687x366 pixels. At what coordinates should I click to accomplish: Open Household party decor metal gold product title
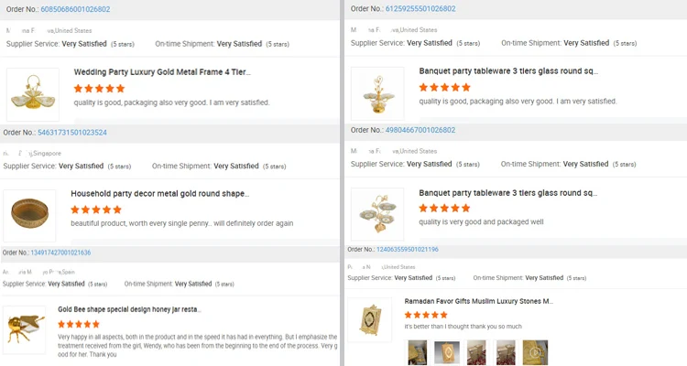[x=159, y=194]
